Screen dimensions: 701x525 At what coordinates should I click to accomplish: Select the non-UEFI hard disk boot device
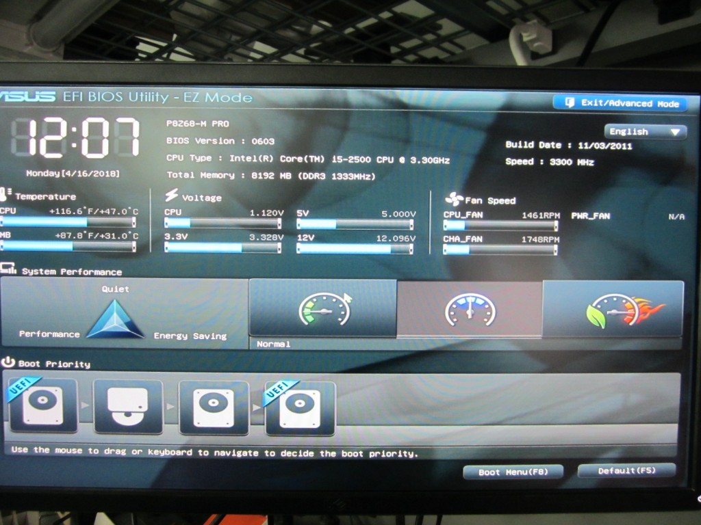(x=214, y=407)
